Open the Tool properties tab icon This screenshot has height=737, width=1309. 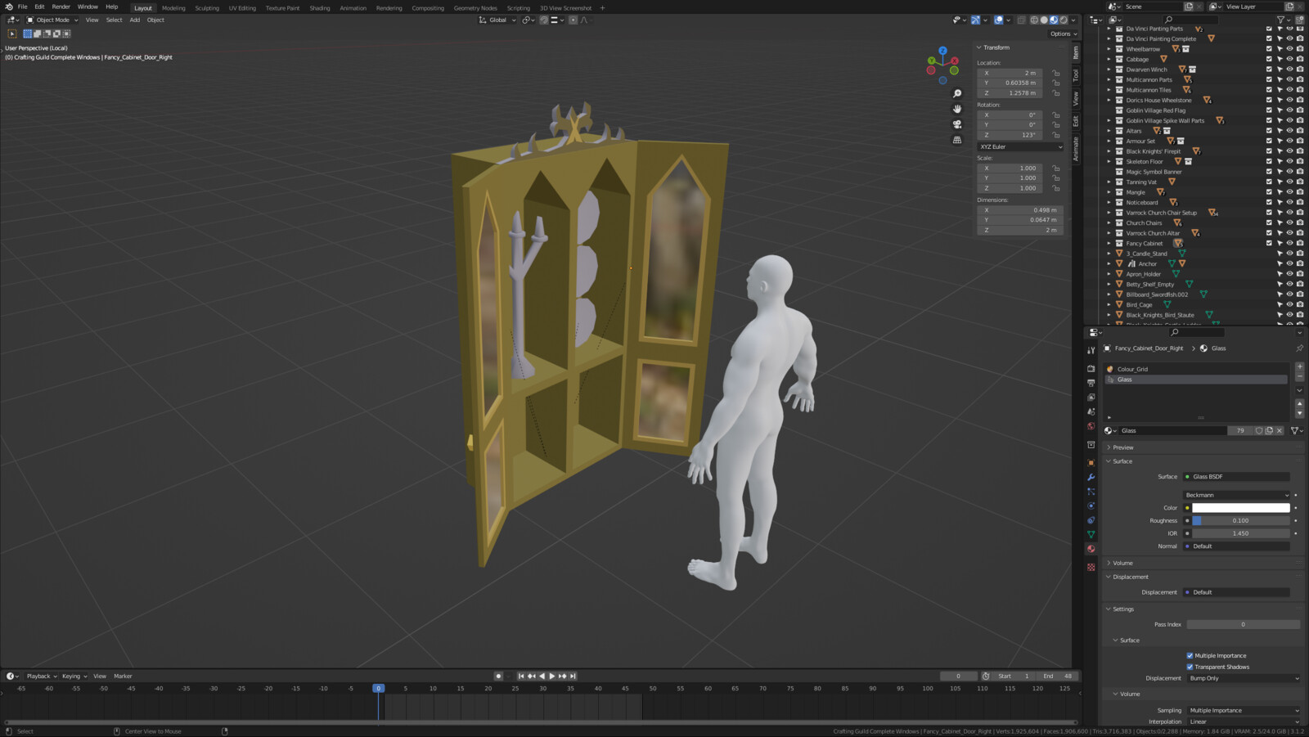[1091, 350]
